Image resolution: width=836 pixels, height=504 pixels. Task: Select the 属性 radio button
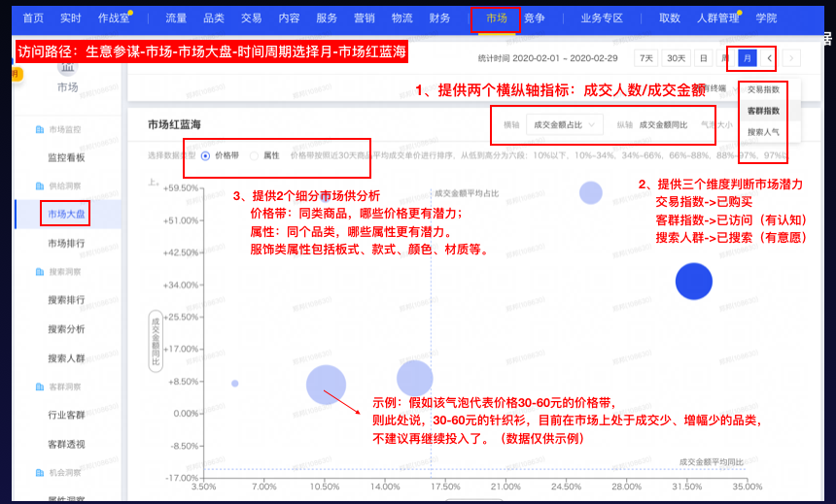(x=255, y=155)
